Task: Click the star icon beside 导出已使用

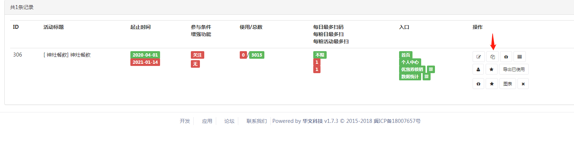Action: click(491, 69)
